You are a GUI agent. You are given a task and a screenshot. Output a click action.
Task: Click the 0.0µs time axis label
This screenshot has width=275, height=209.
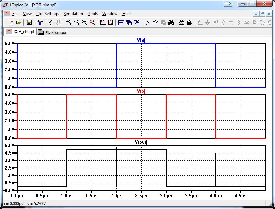coord(17,196)
